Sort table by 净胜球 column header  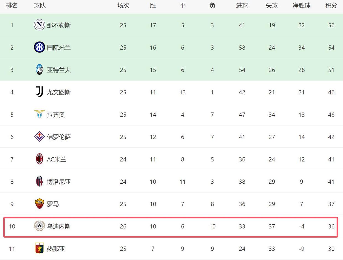pyautogui.click(x=302, y=6)
